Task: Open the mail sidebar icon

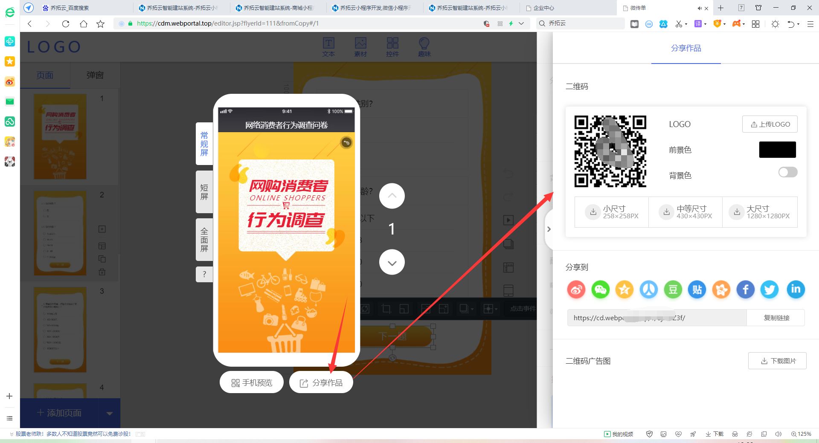Action: point(9,101)
